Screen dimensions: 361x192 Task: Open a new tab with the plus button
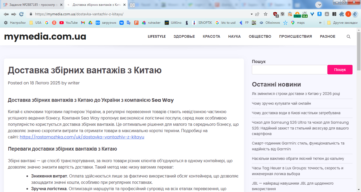tap(132, 5)
